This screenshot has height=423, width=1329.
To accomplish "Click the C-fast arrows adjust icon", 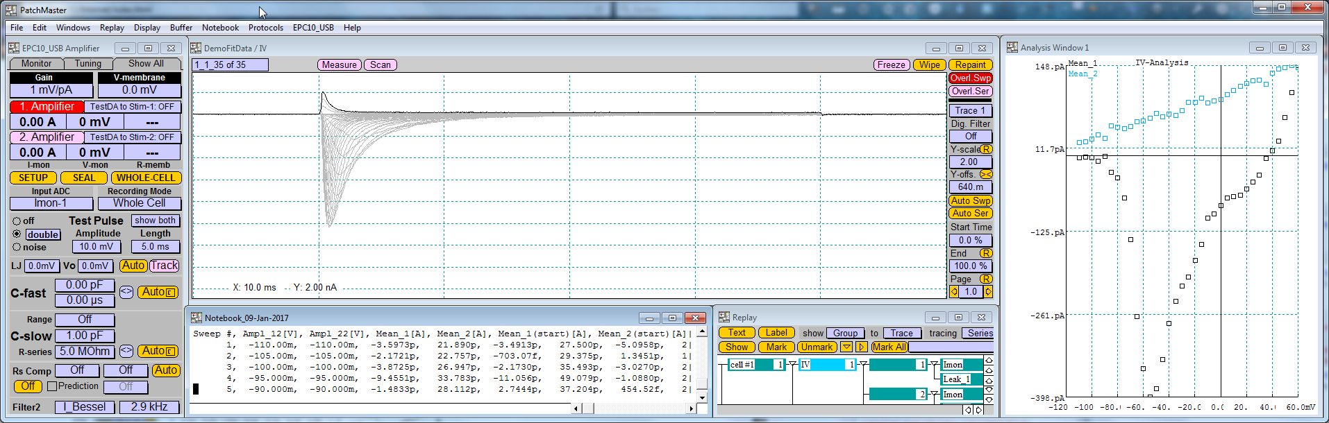I will tap(126, 292).
